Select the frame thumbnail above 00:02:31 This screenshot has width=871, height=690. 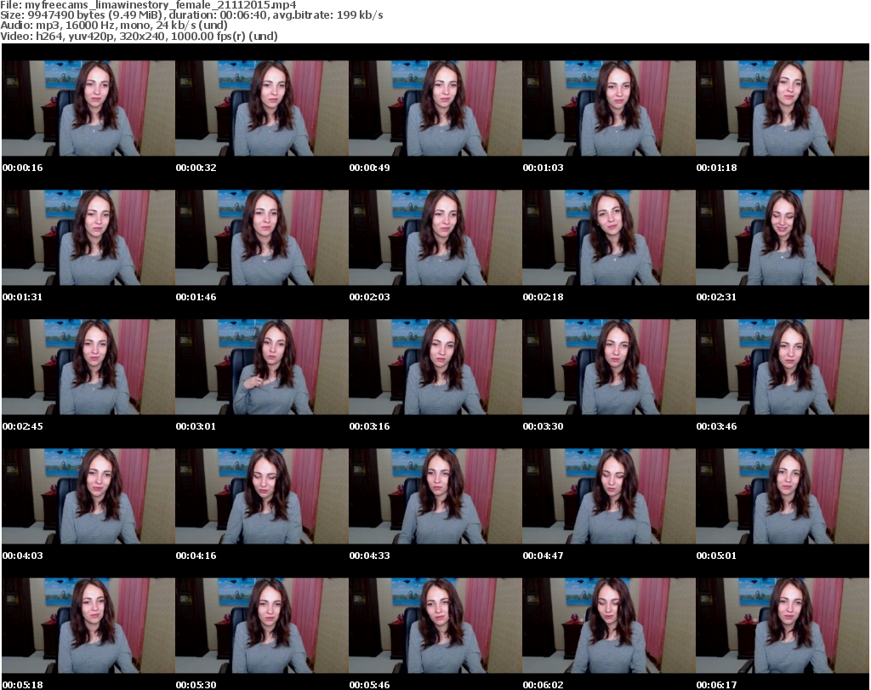coord(783,237)
